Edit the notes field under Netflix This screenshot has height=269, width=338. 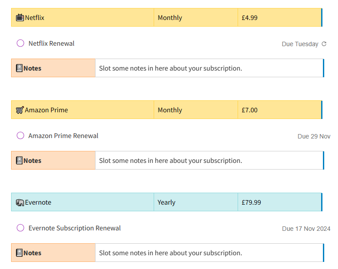click(x=209, y=68)
